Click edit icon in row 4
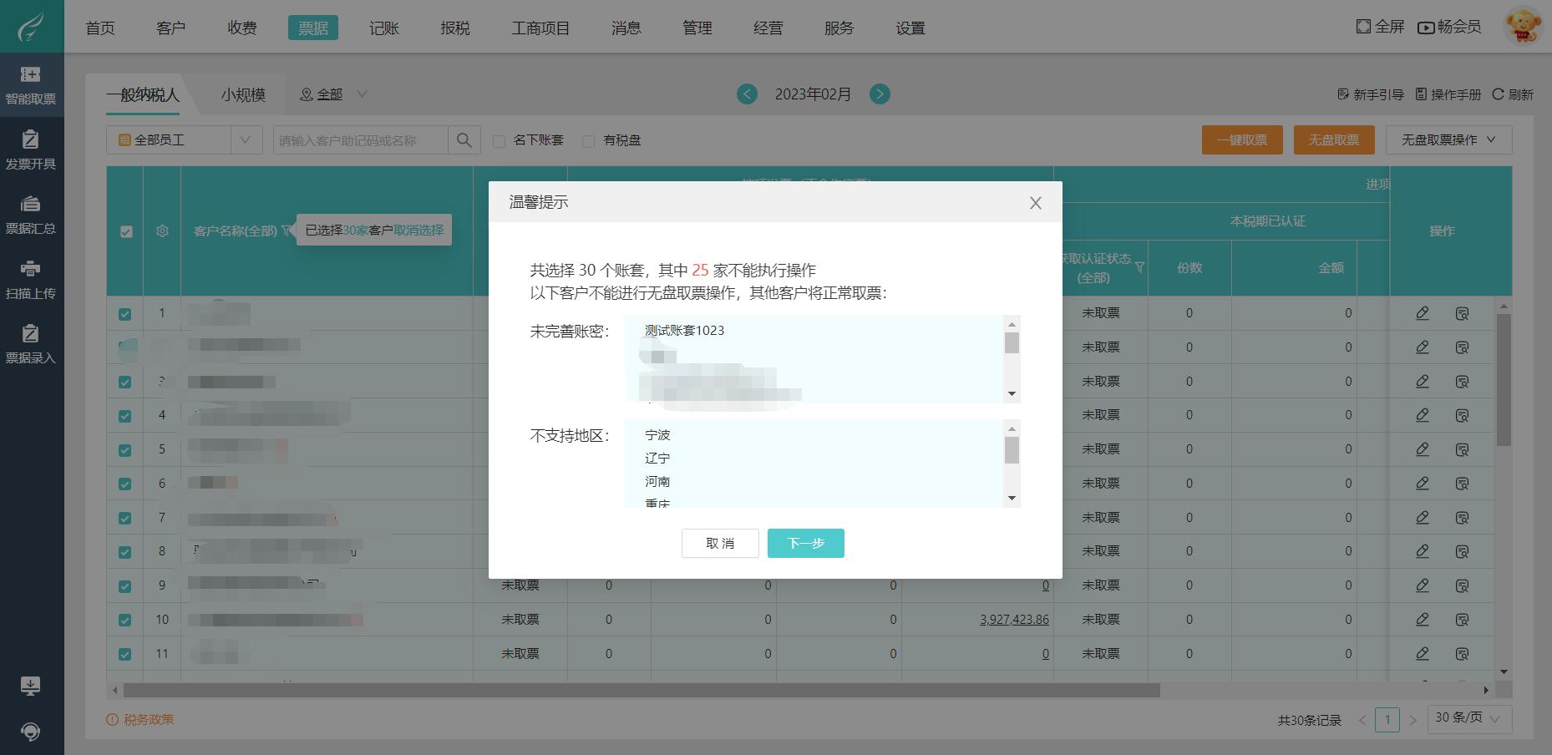1552x755 pixels. [1423, 415]
